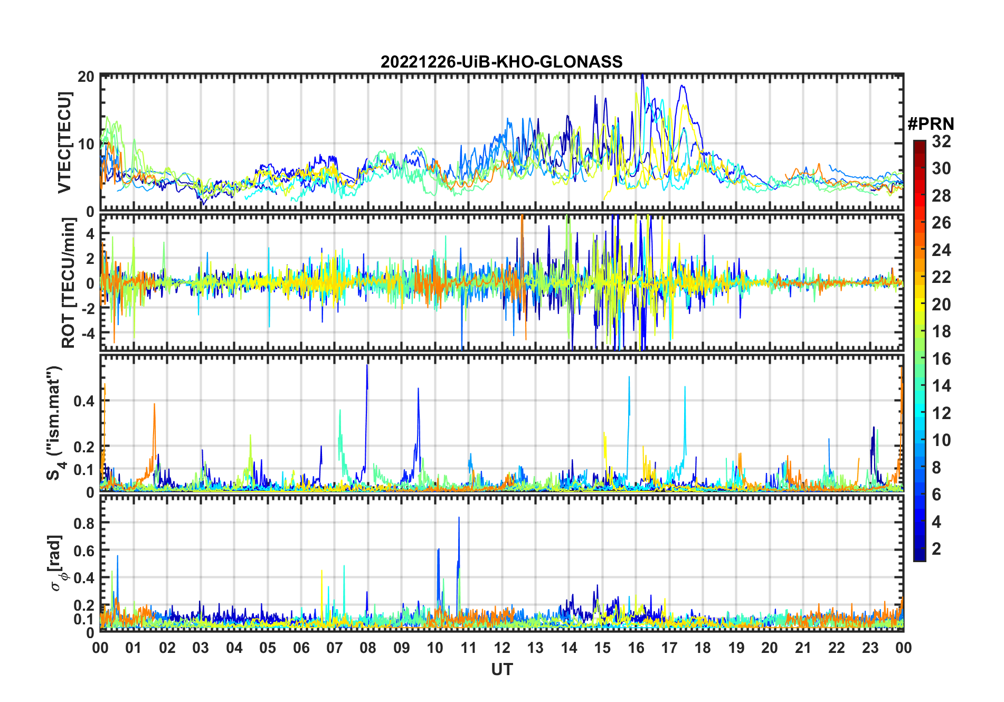This screenshot has width=1004, height=702.
Task: Select the "ROT [TECU/min]" y-axis label
Action: 69,283
